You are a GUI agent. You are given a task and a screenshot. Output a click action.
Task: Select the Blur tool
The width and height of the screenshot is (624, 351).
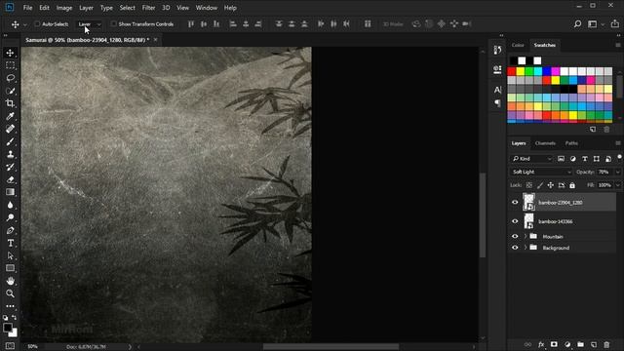pyautogui.click(x=11, y=205)
